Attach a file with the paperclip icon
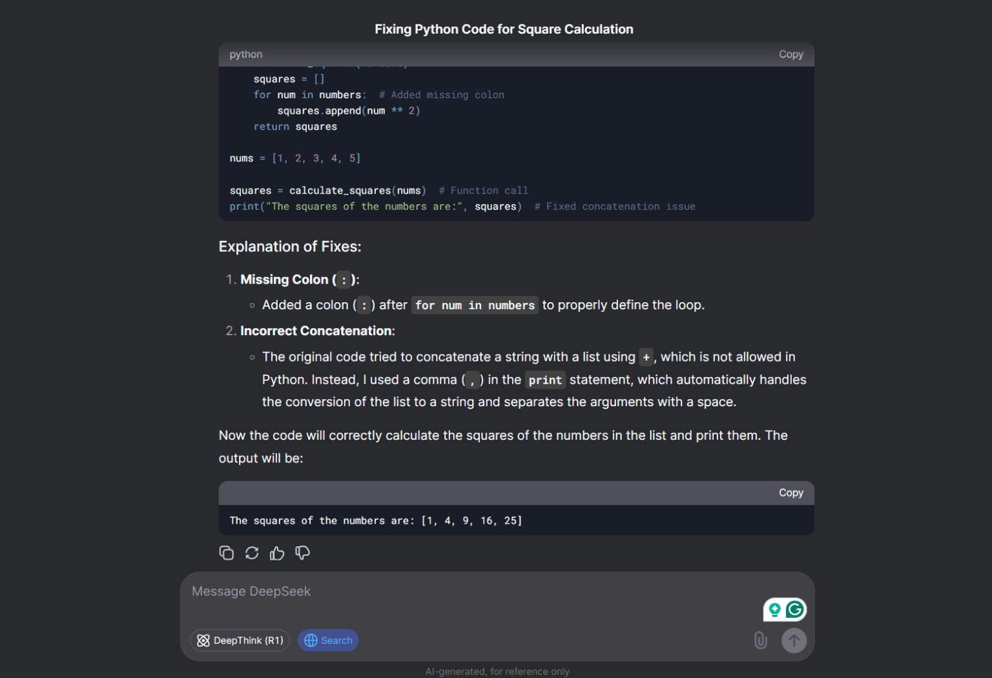The height and width of the screenshot is (678, 992). pos(760,641)
